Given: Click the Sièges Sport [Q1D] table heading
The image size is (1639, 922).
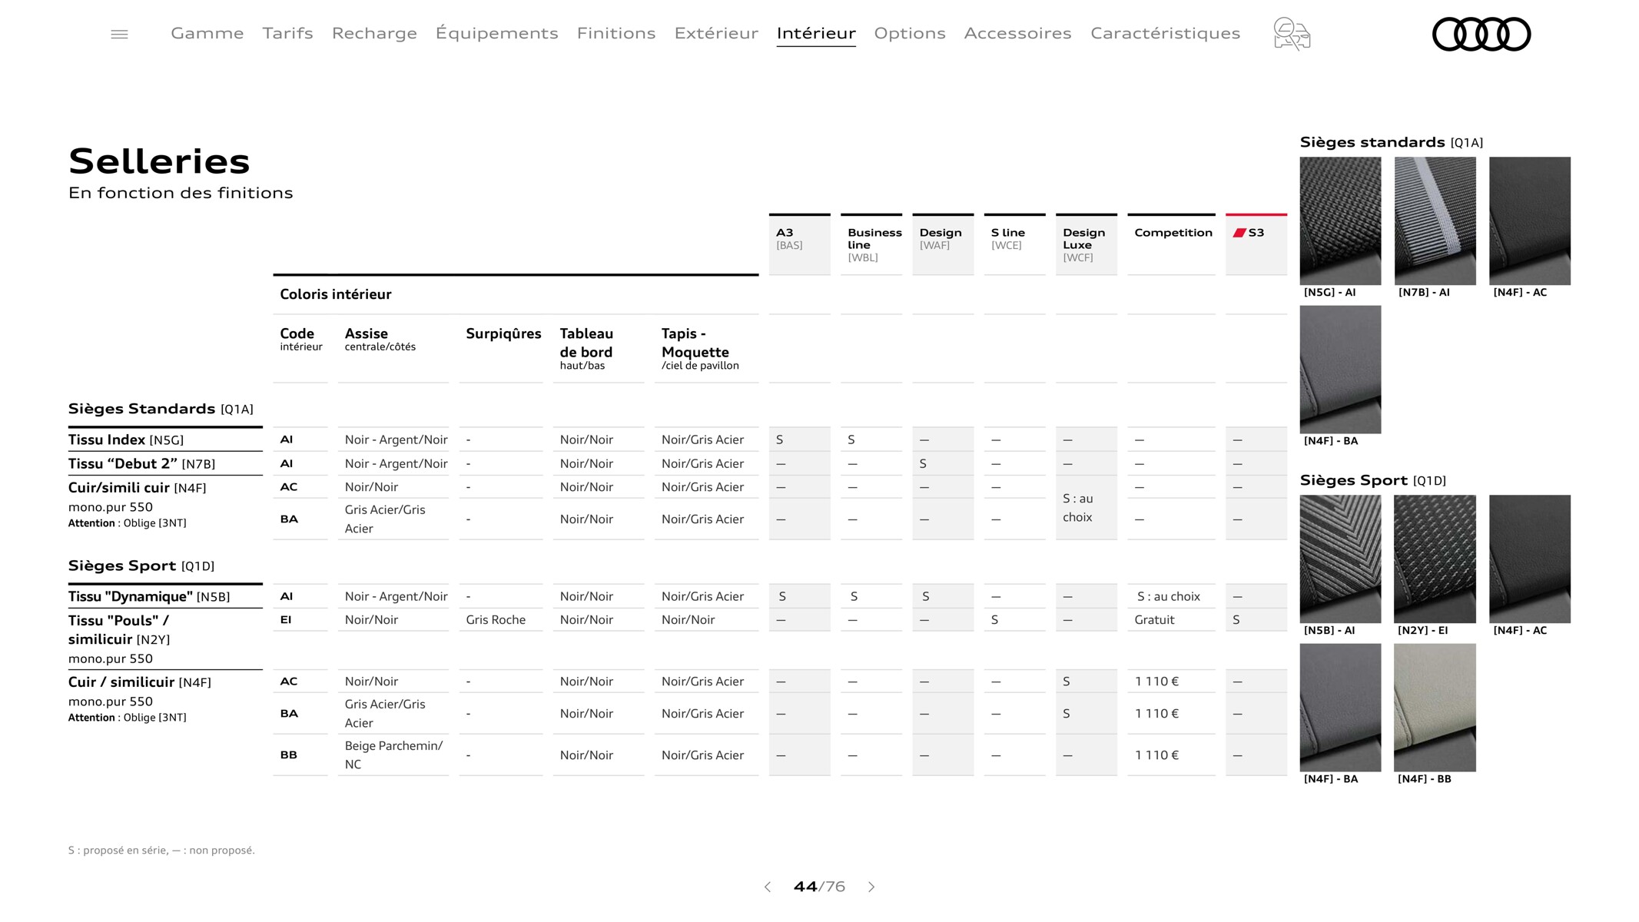Looking at the screenshot, I should coord(141,565).
